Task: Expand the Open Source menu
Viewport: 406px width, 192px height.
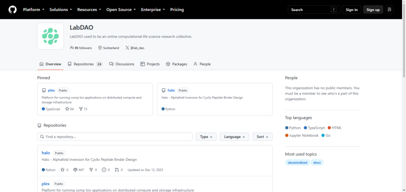Action: 121,10
